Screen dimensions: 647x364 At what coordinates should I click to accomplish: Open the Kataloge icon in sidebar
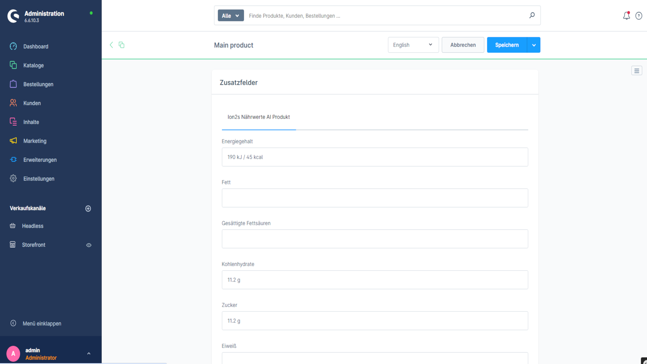point(13,65)
